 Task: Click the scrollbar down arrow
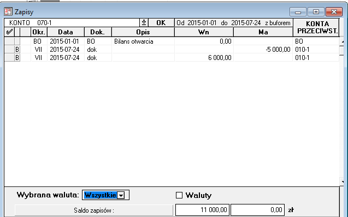point(343,182)
